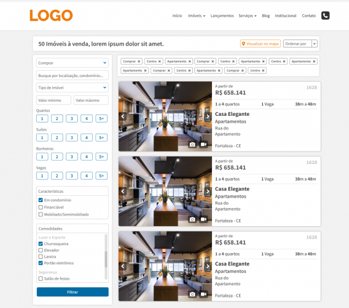This screenshot has height=308, width=349.
Task: Click the R$ 658.141 price on first listing
Action: [x=230, y=93]
